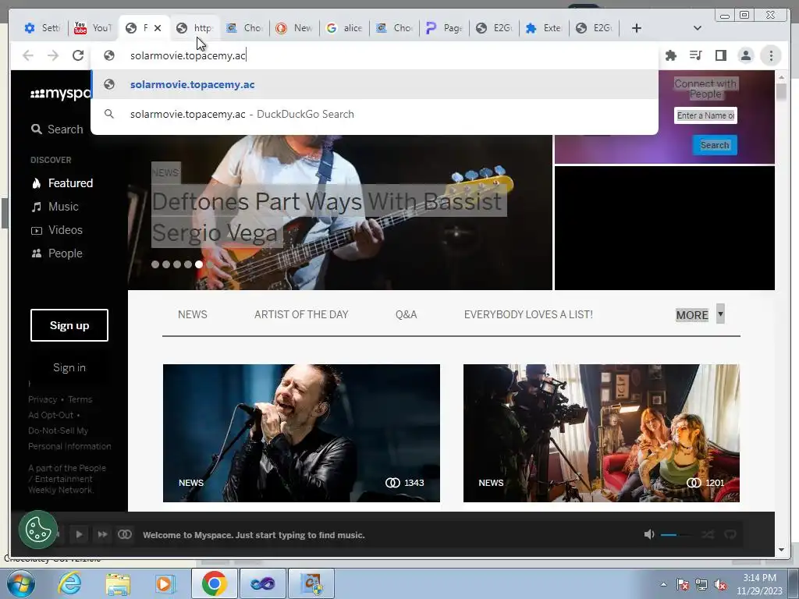Click the Connect with People Search button
Viewport: 799px width, 599px height.
pos(715,145)
